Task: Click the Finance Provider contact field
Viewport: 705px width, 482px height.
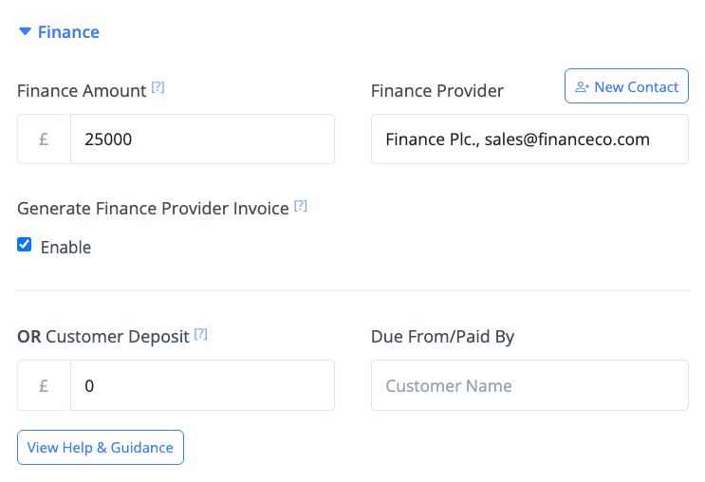Action: point(529,139)
